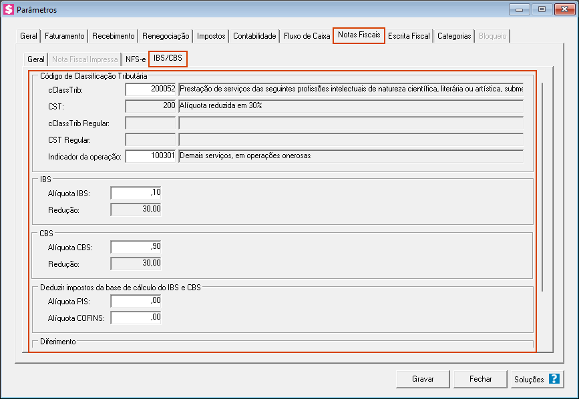
Task: Switch to the NFS-e sub-tab
Action: [136, 59]
